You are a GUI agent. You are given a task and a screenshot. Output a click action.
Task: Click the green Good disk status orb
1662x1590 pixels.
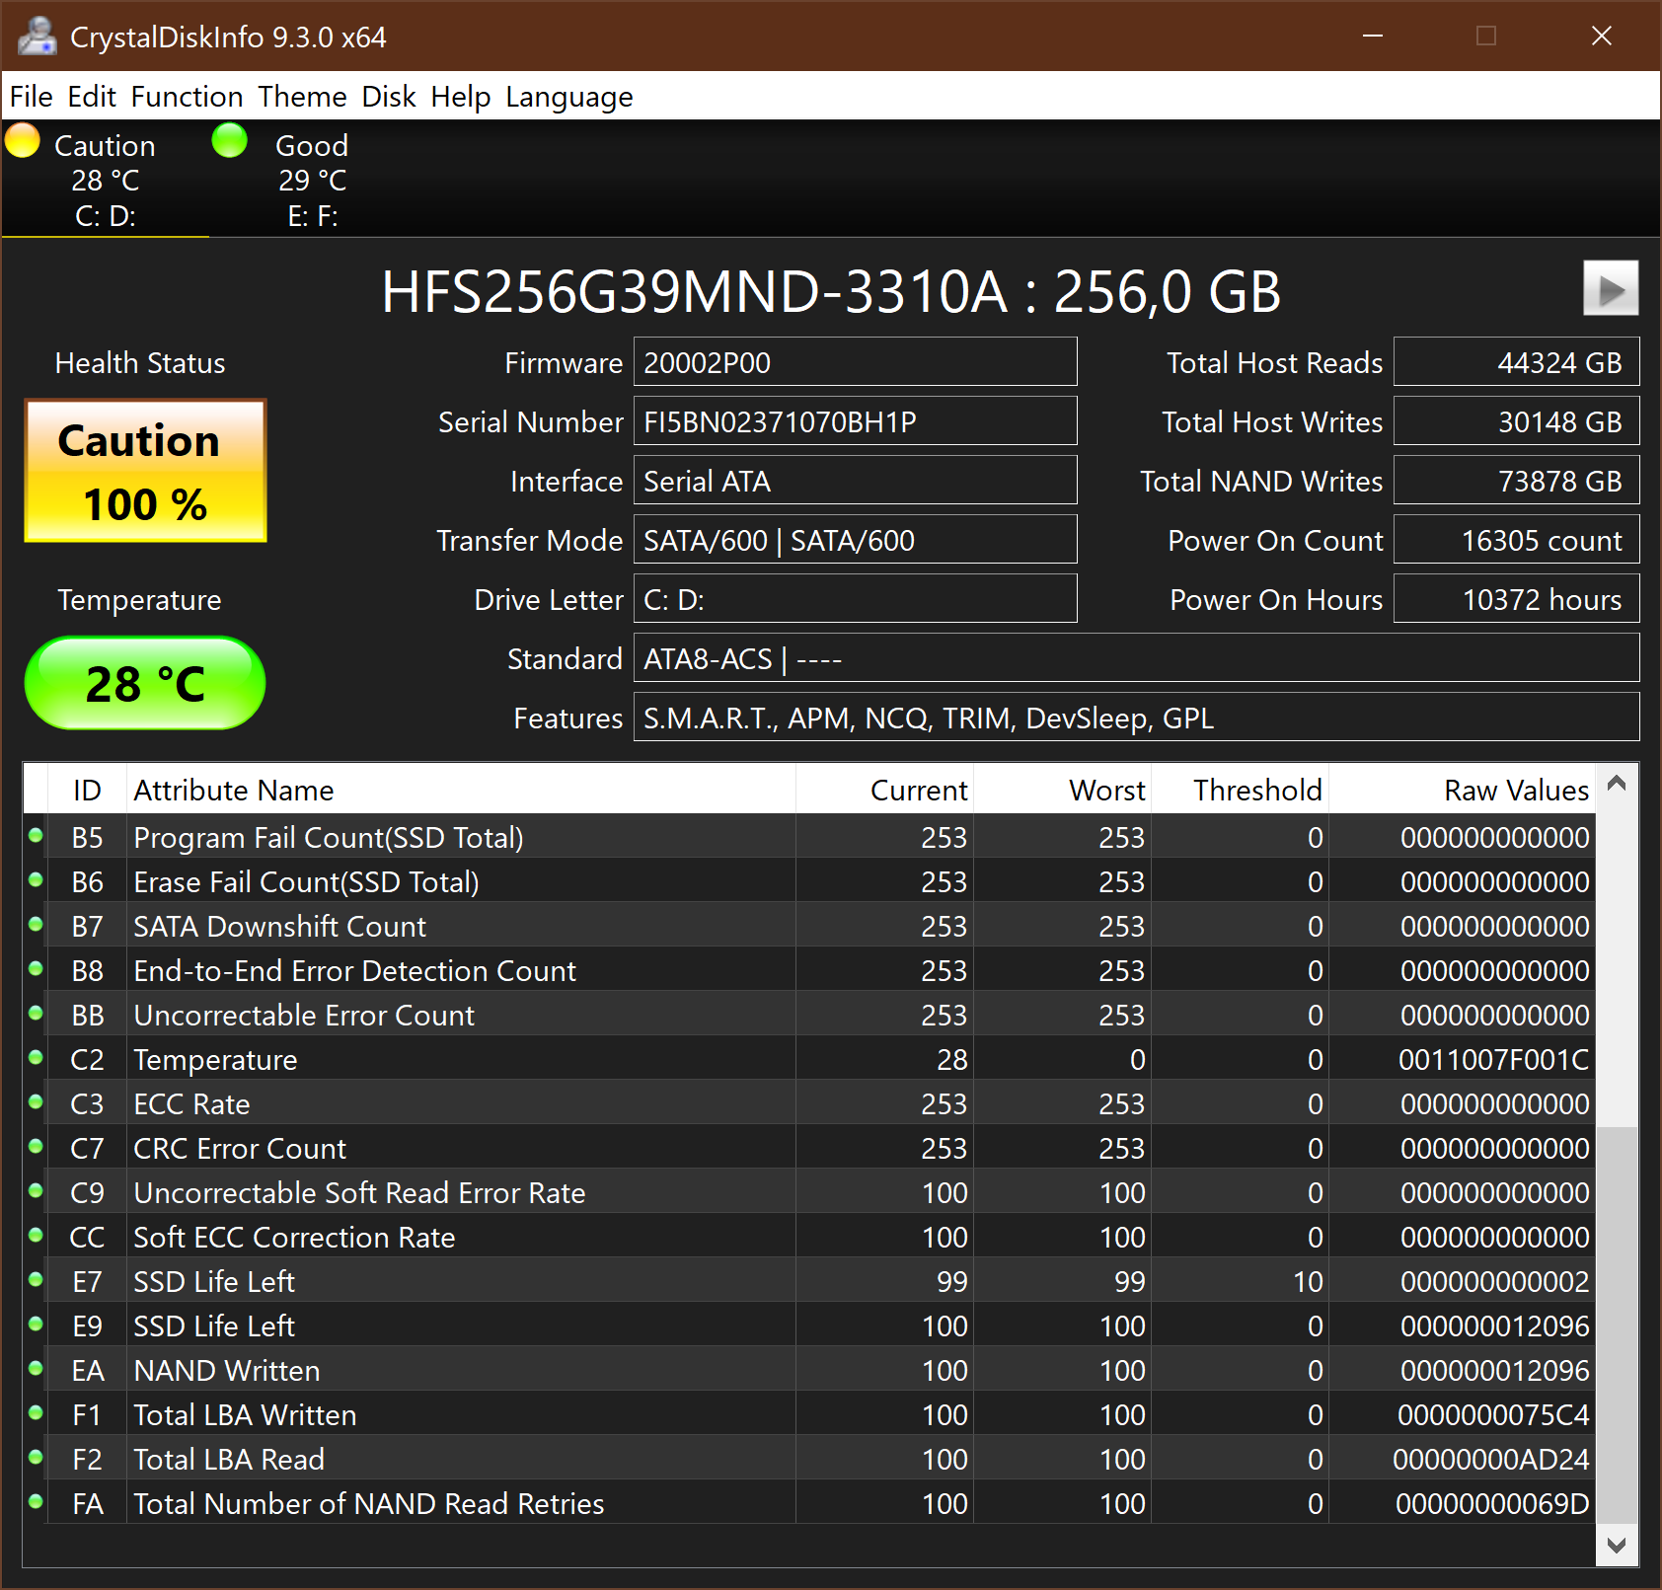(230, 141)
